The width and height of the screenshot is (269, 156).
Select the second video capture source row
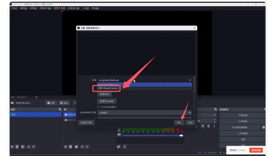click(x=70, y=120)
